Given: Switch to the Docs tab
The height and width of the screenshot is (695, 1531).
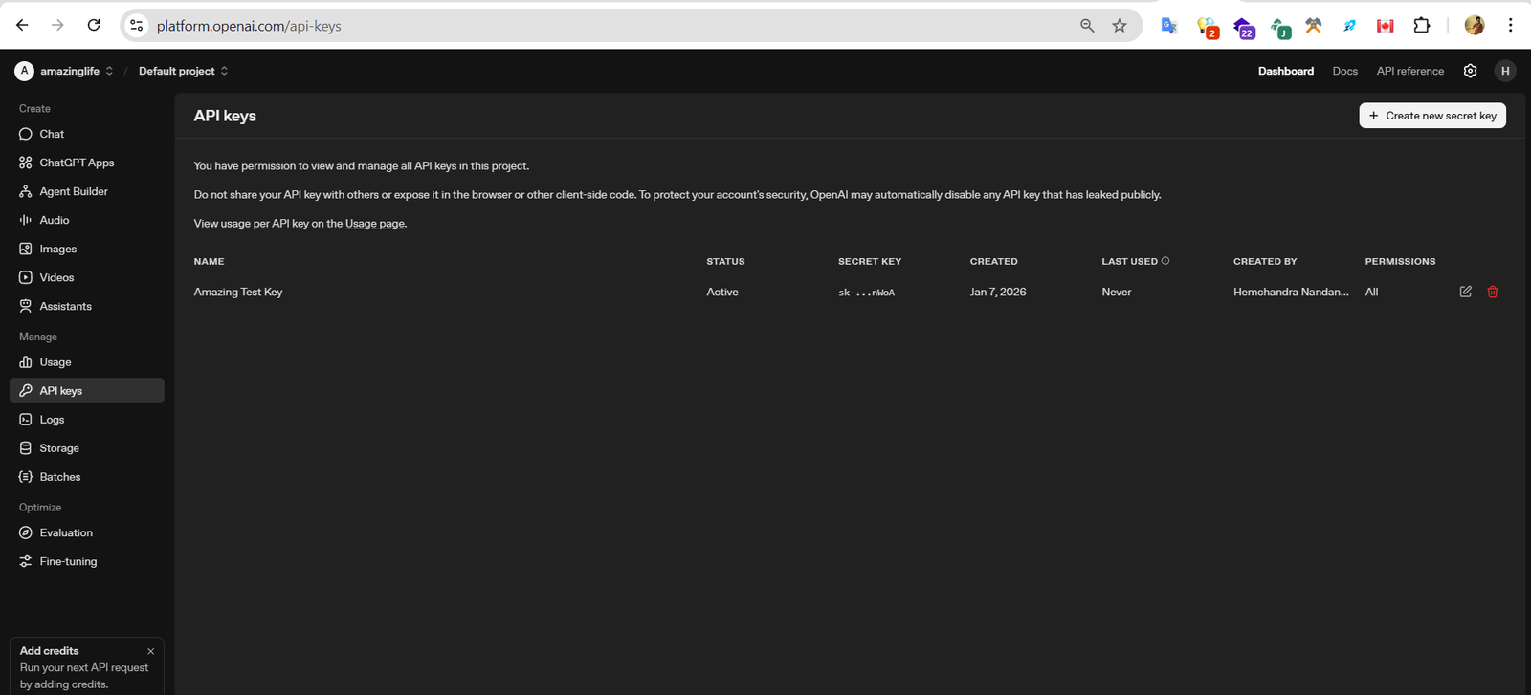Looking at the screenshot, I should point(1344,71).
